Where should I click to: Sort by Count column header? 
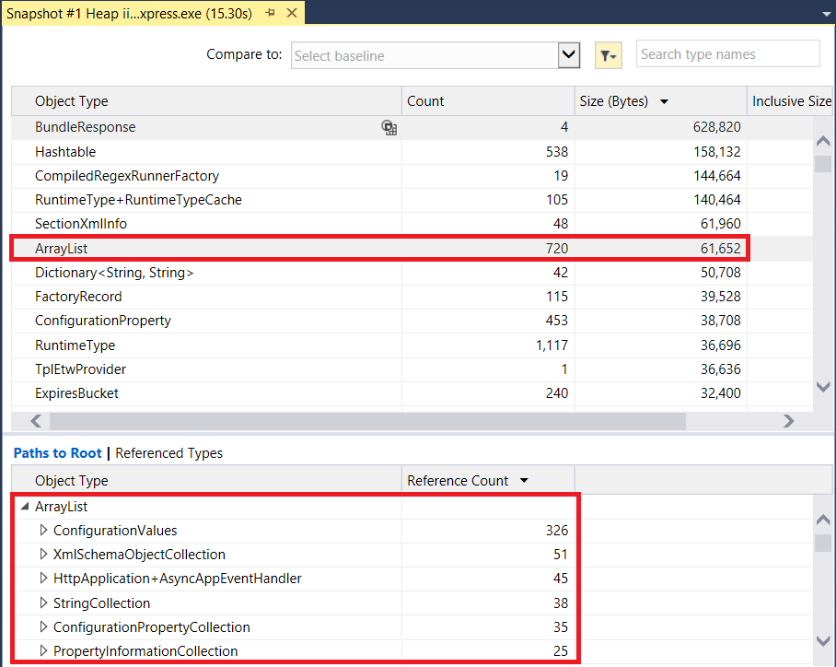point(425,101)
